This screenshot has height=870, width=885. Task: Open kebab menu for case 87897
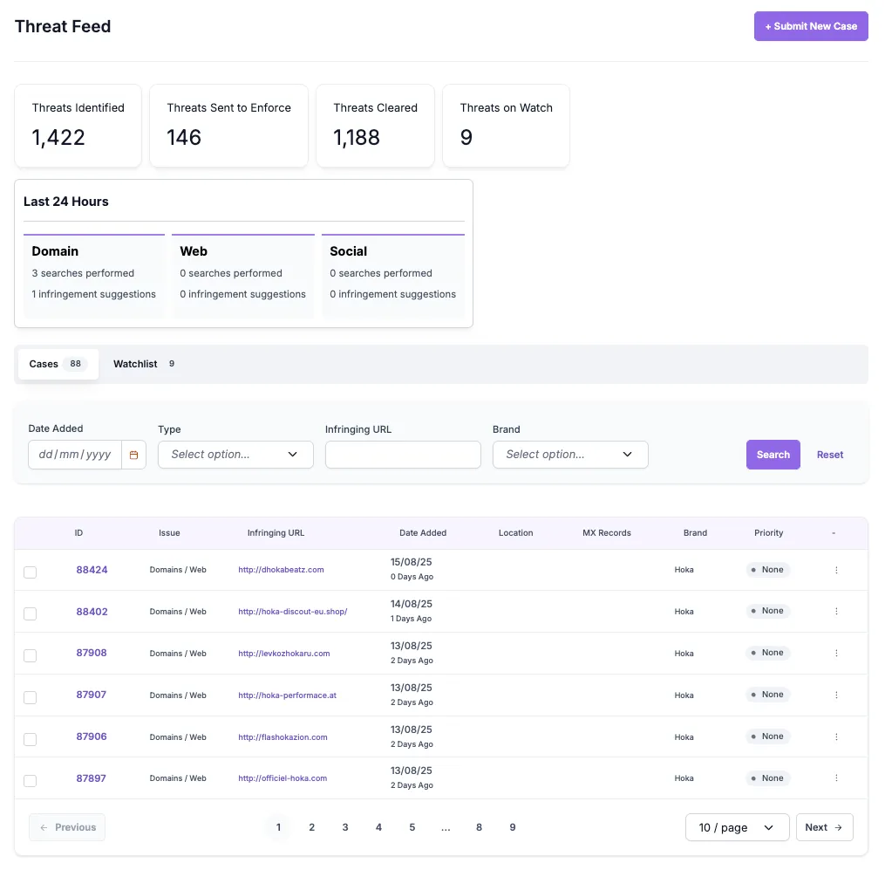(836, 778)
